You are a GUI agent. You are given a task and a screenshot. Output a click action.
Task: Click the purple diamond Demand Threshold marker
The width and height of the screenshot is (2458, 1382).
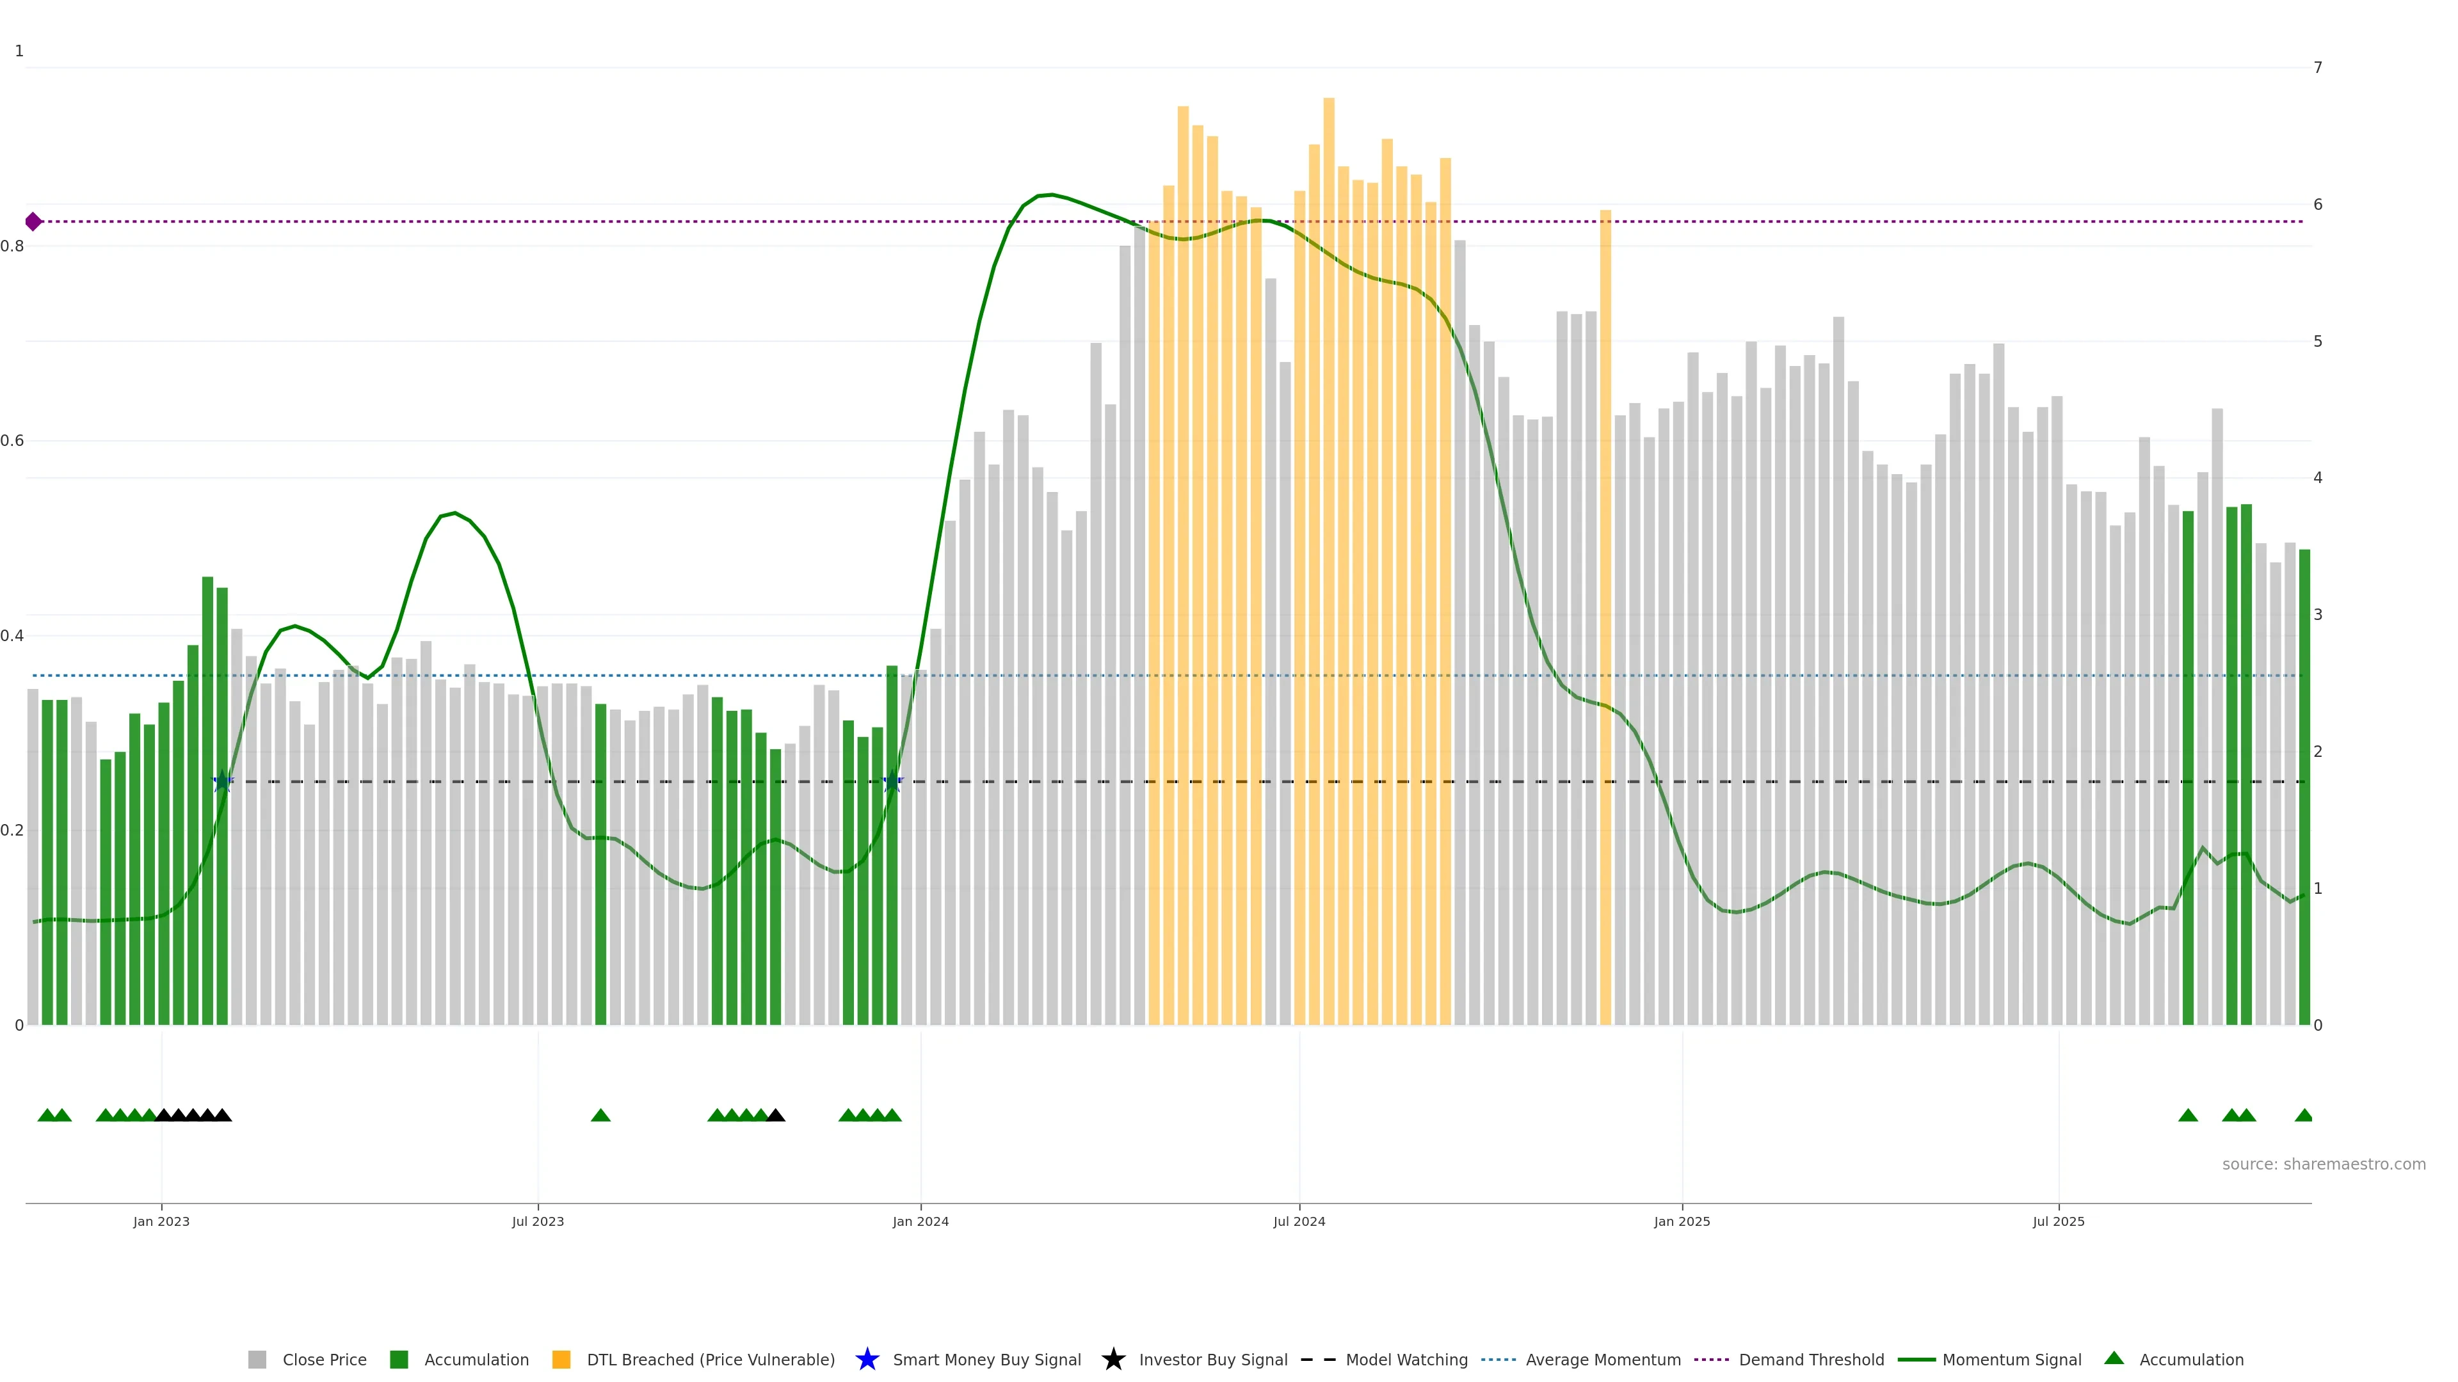pos(33,221)
